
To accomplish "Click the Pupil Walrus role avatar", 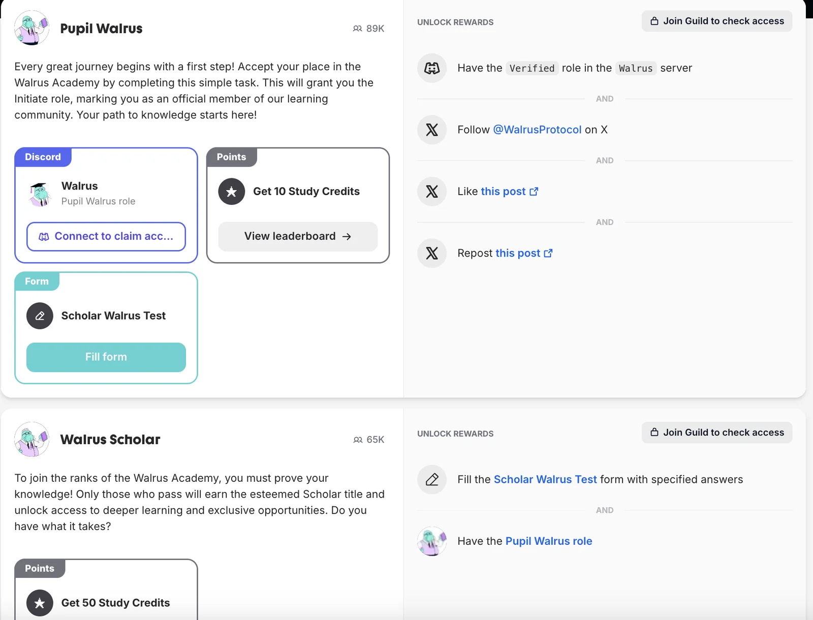I will [x=32, y=28].
